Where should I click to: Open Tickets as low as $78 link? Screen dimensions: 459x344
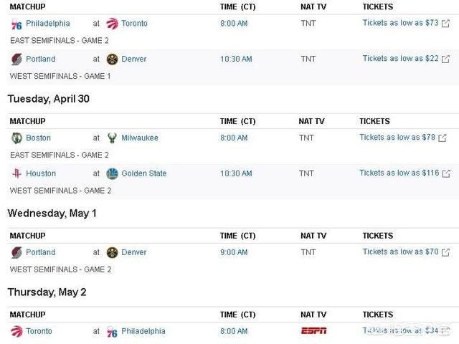tap(397, 137)
